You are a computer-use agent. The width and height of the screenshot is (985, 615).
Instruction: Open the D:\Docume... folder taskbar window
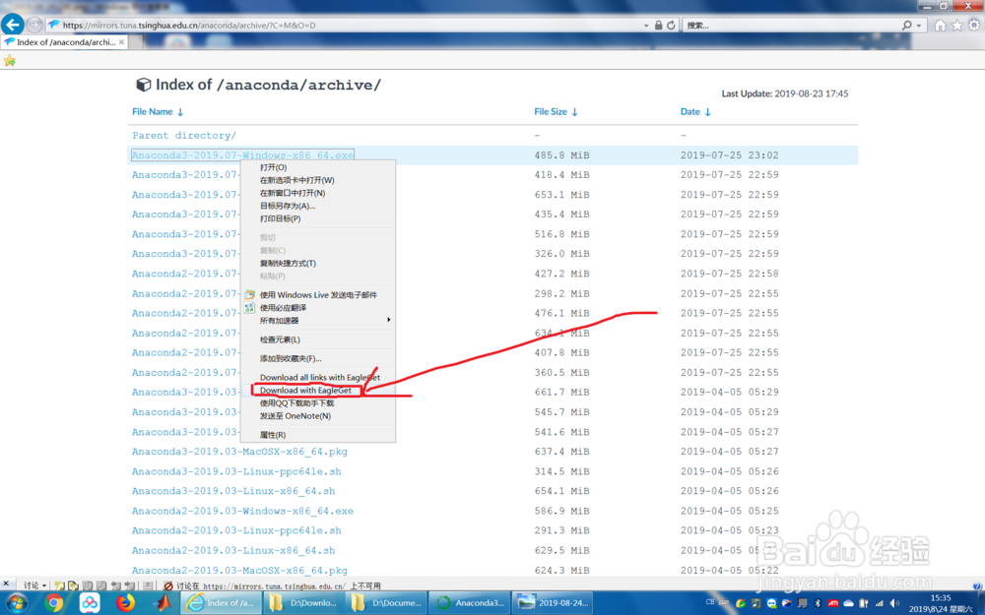coord(385,603)
